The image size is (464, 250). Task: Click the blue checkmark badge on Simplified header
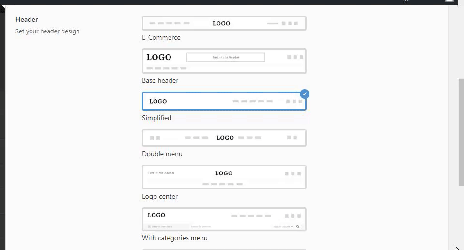(304, 94)
